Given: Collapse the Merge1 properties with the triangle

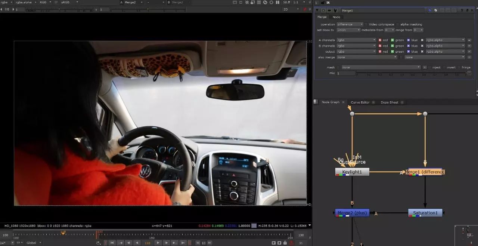Looking at the screenshot, I should point(317,10).
